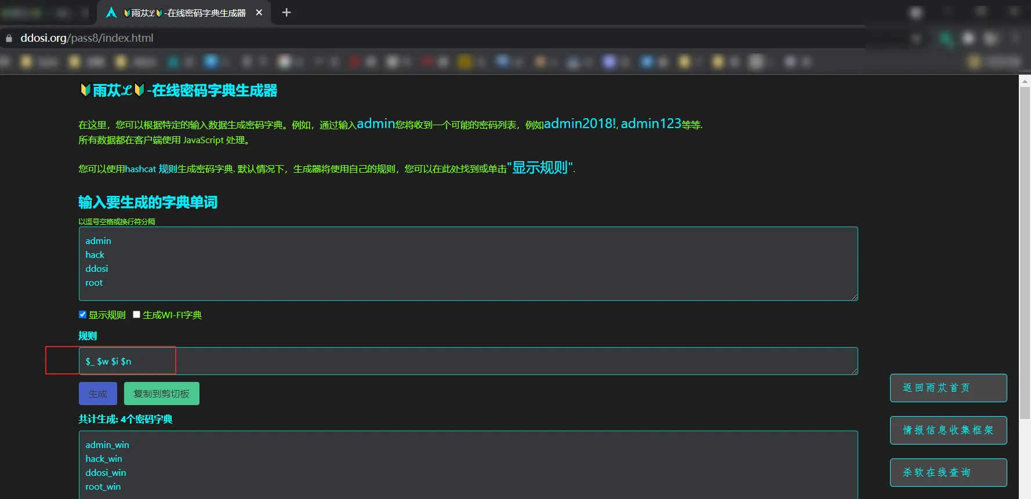1031x499 pixels.
Task: Select the ddosi.org address bar URL
Action: 87,38
